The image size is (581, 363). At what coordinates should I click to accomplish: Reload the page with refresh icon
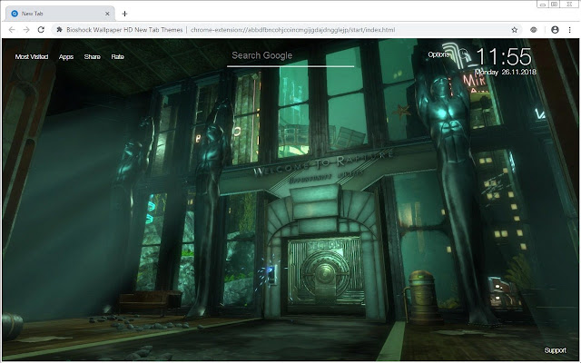click(41, 30)
